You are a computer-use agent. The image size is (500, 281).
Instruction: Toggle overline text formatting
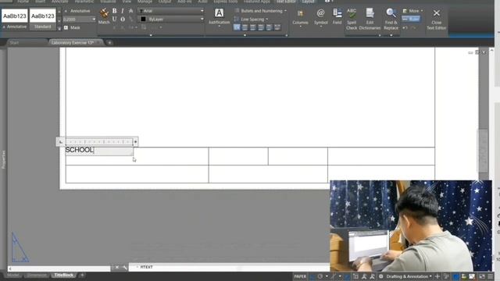(x=123, y=19)
